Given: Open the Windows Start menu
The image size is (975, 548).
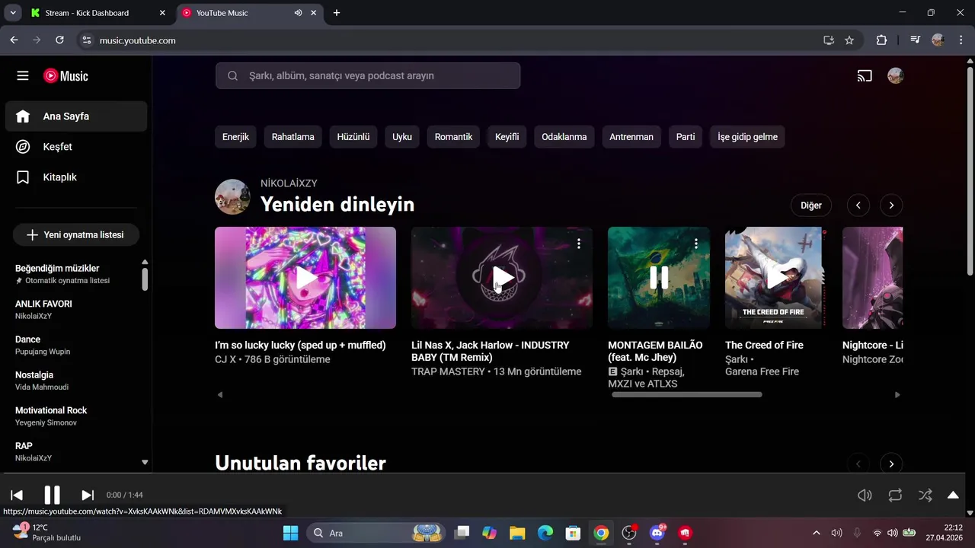Looking at the screenshot, I should 291,533.
